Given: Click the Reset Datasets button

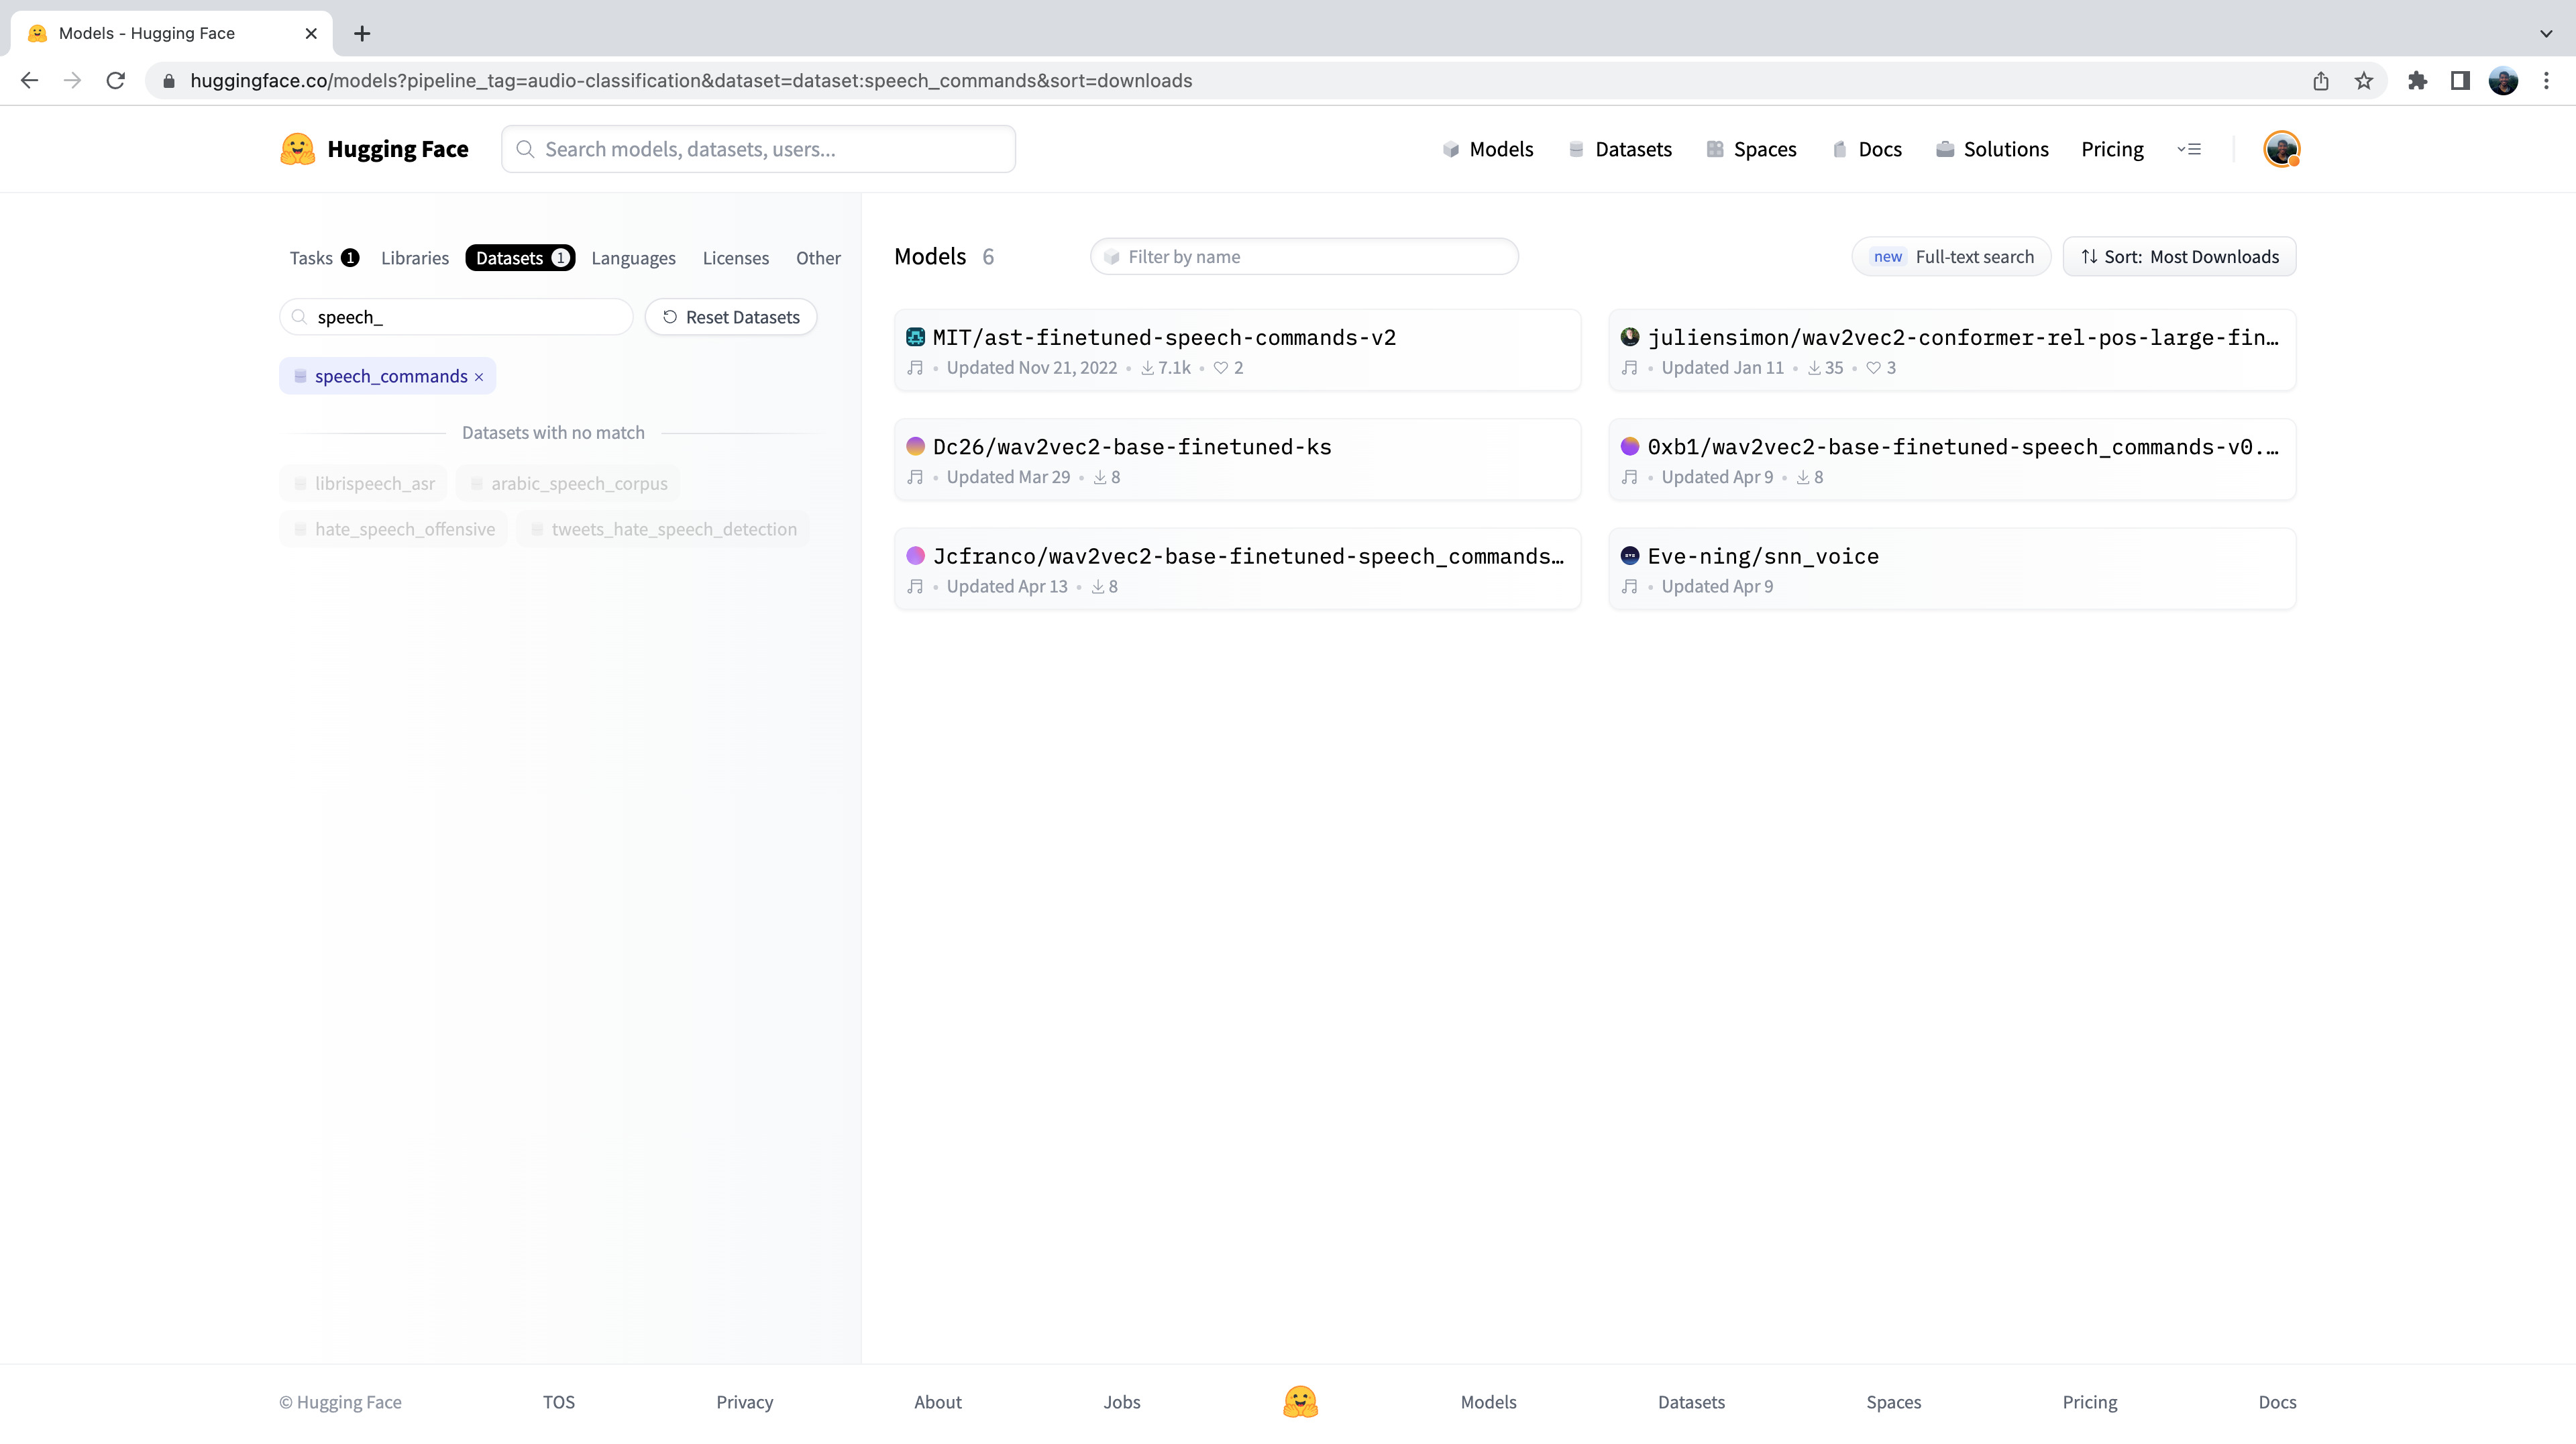Looking at the screenshot, I should pos(730,317).
